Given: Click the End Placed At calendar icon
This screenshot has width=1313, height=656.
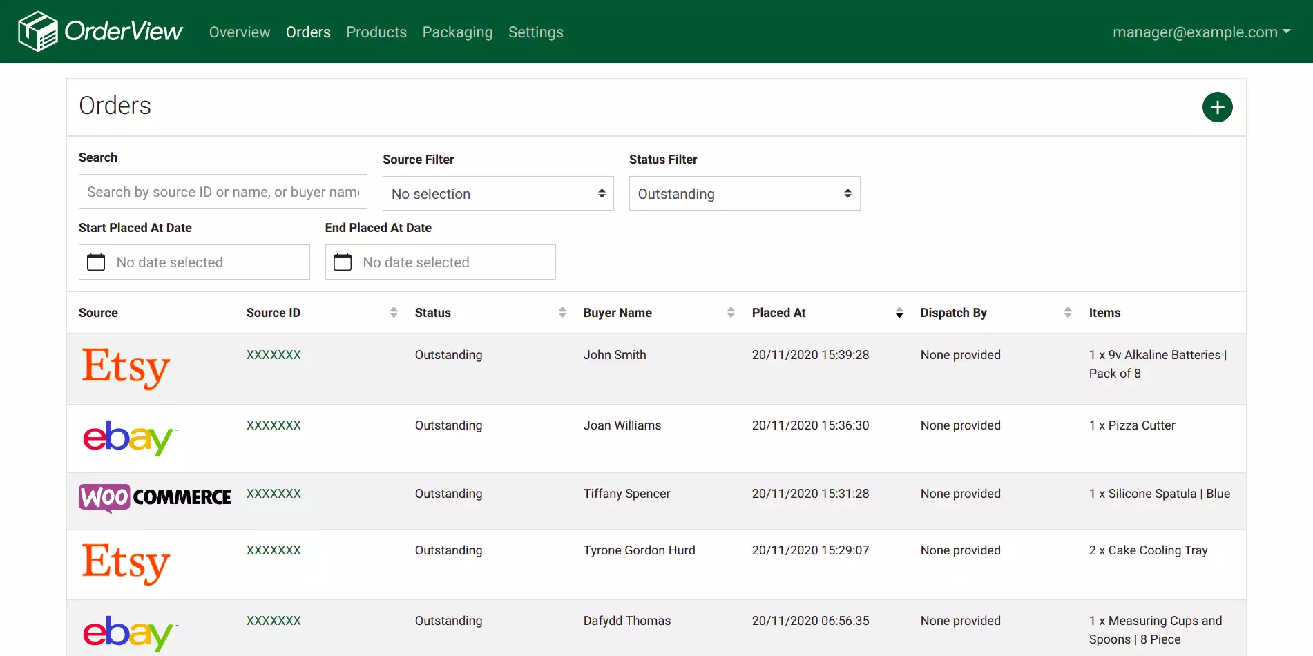Looking at the screenshot, I should coord(343,262).
